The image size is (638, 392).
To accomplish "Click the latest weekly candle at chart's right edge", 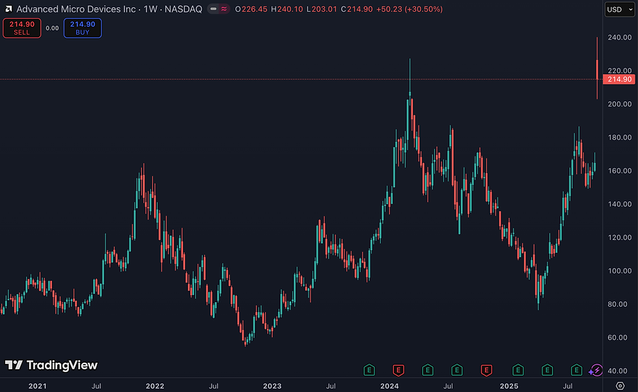I will click(597, 69).
